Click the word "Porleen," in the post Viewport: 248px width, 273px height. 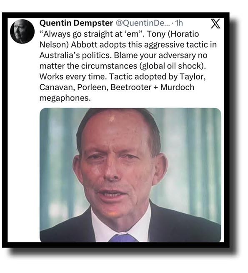click(x=93, y=87)
